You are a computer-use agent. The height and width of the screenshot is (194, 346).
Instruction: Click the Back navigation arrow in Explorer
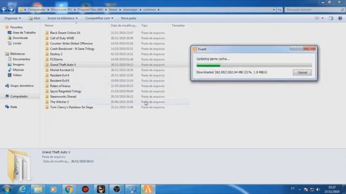point(4,10)
